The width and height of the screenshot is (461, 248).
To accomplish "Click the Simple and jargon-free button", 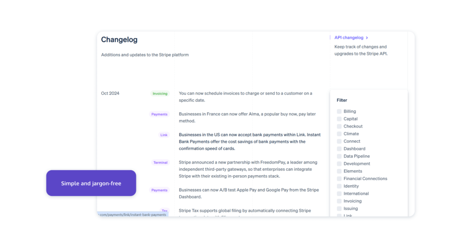I will [x=91, y=183].
